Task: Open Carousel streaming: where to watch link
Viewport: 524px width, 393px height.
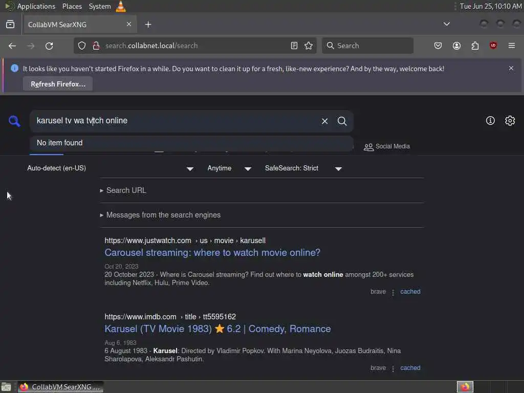Action: point(212,253)
